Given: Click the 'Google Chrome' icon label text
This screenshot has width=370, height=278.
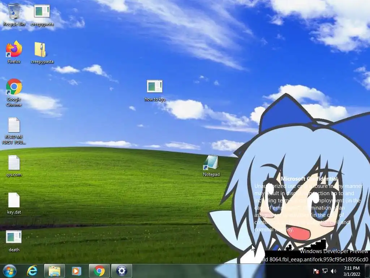Looking at the screenshot, I should (14, 102).
